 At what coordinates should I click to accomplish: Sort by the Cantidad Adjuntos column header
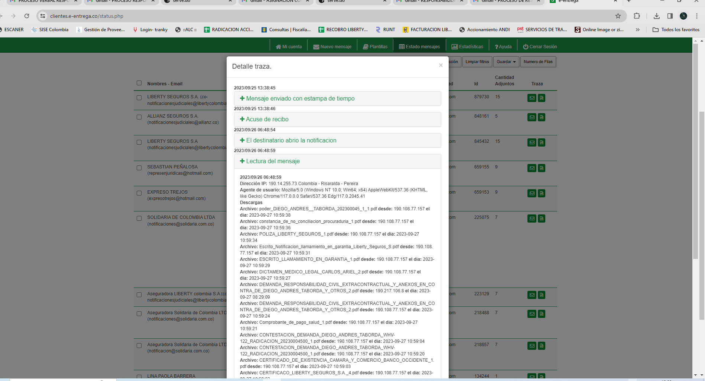pos(504,81)
